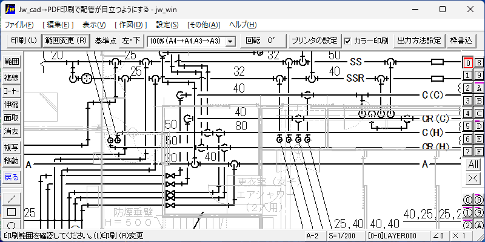The height and width of the screenshot is (242, 485).
Task: Click the 範囲変更 (R) button
Action: pyautogui.click(x=67, y=41)
